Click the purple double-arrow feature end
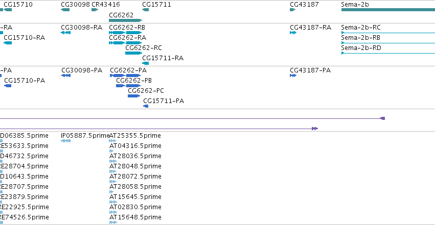 coord(315,129)
